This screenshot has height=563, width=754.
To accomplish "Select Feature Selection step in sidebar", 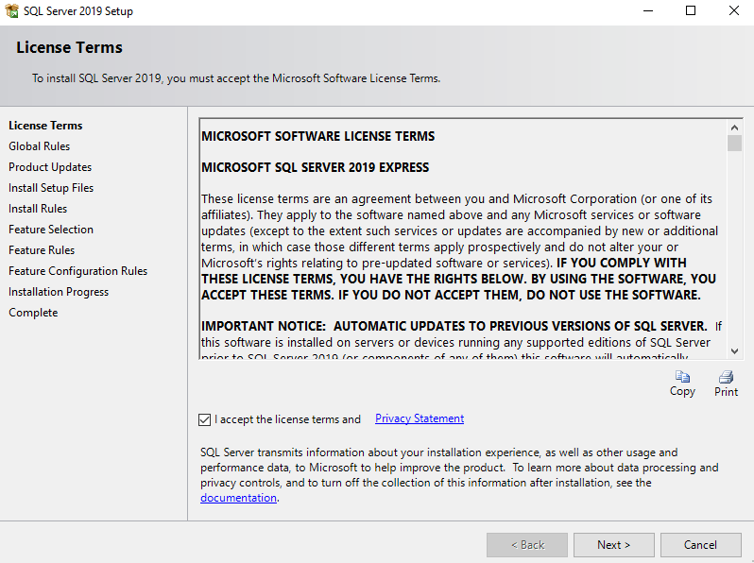I will (x=51, y=230).
